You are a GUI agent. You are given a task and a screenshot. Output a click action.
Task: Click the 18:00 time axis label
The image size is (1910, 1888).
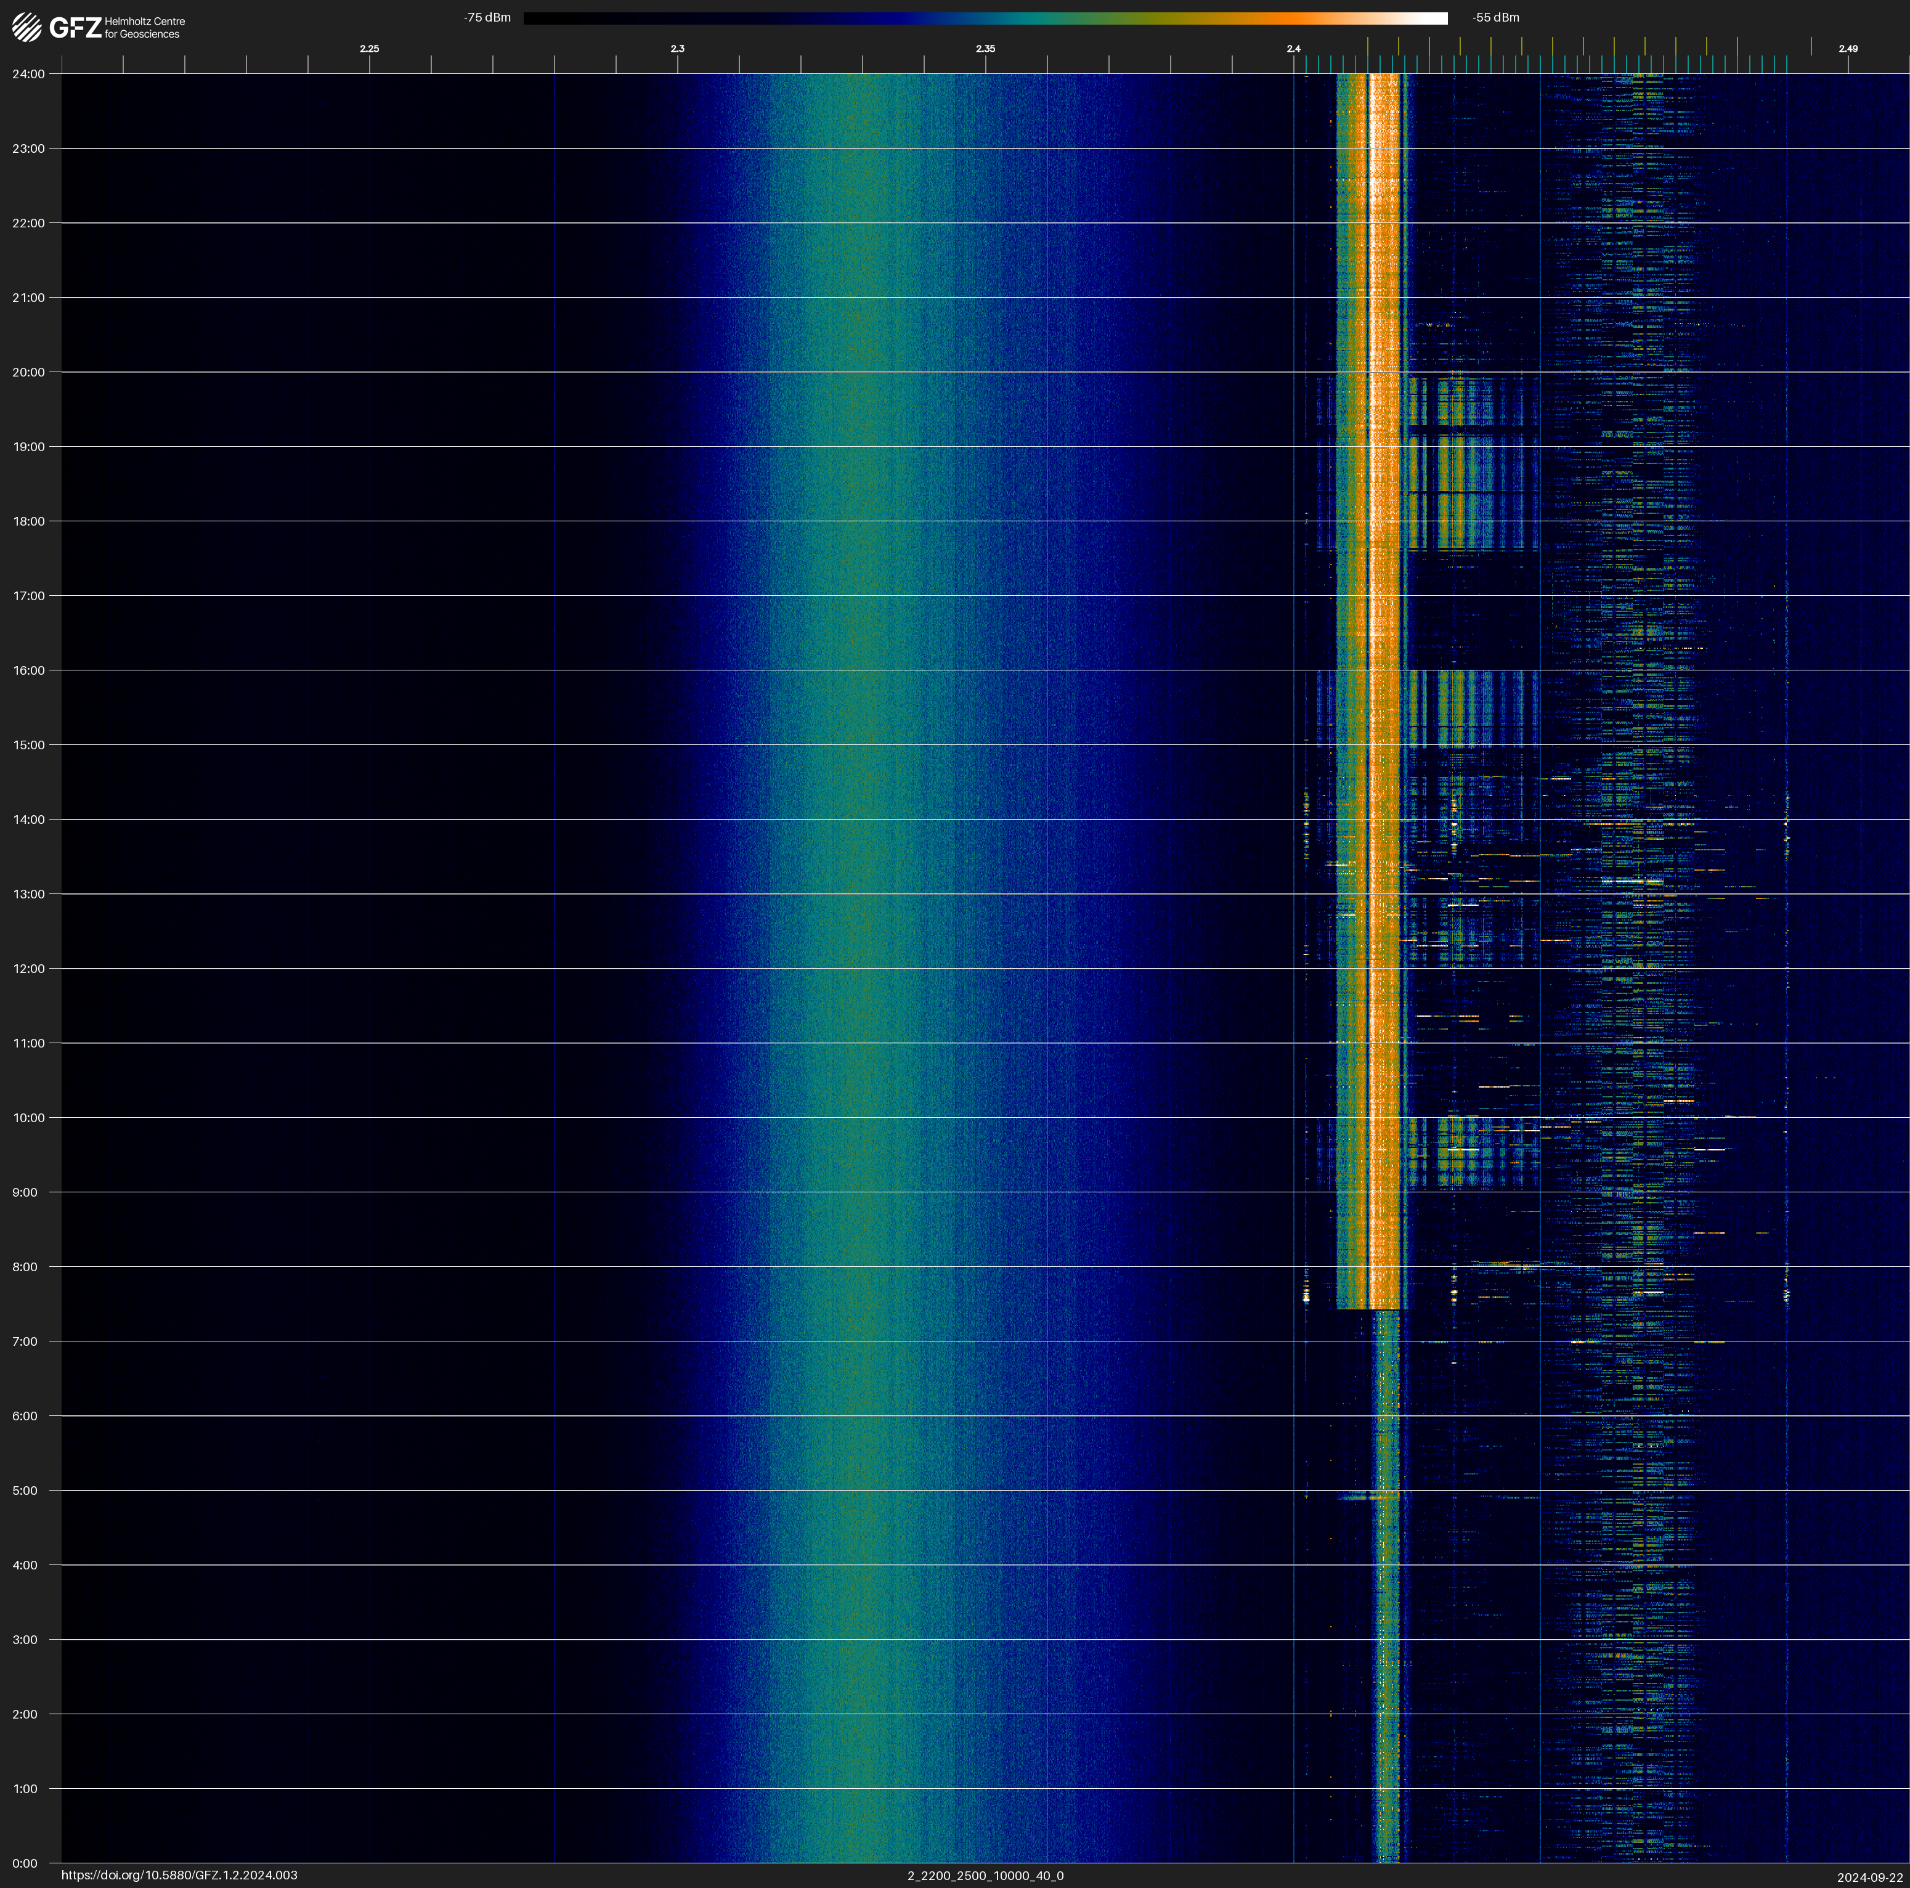click(x=29, y=521)
